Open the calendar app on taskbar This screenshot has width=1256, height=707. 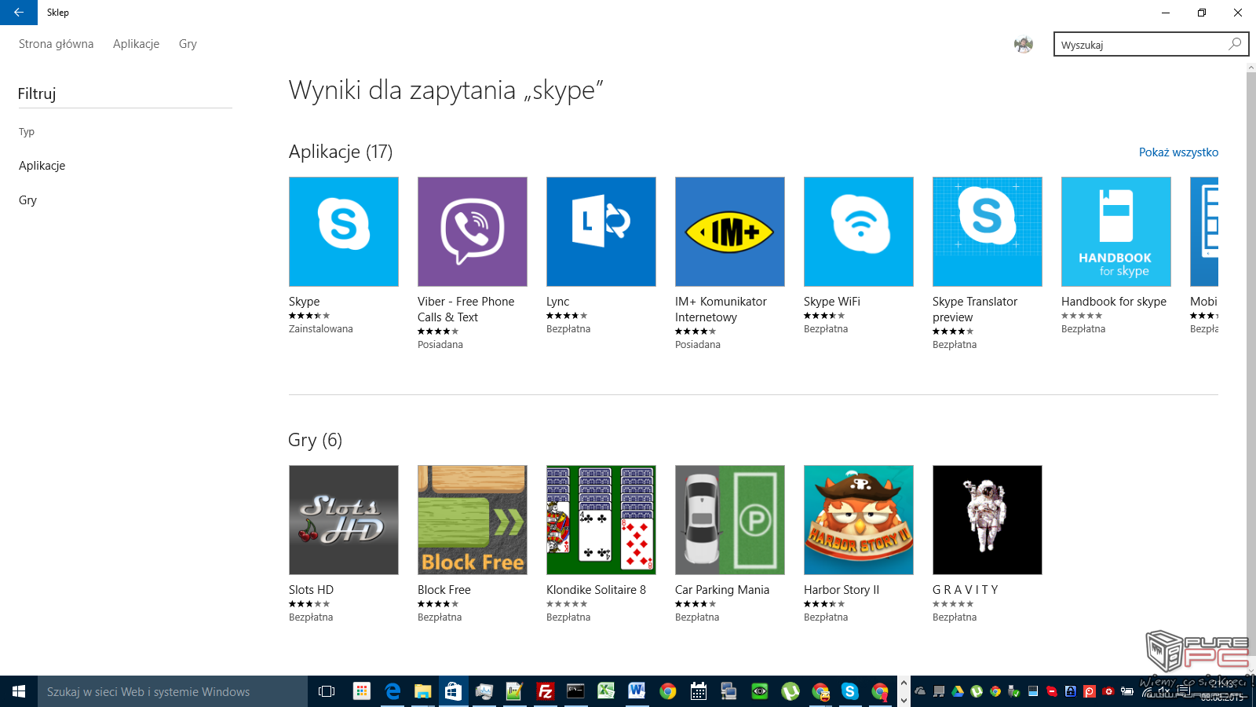tap(698, 691)
